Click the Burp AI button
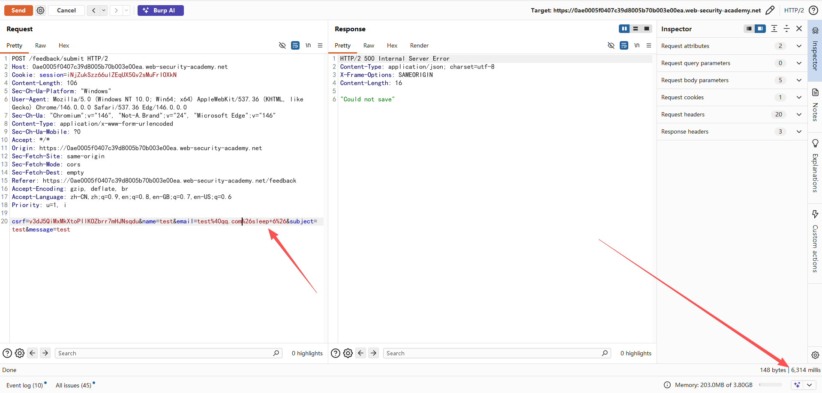The height and width of the screenshot is (393, 822). tap(160, 10)
